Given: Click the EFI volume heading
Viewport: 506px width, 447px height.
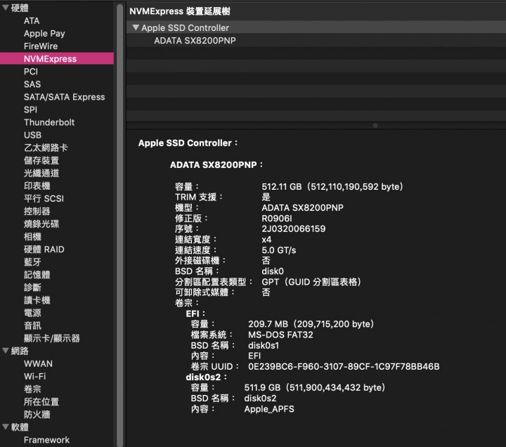Looking at the screenshot, I should tap(195, 313).
